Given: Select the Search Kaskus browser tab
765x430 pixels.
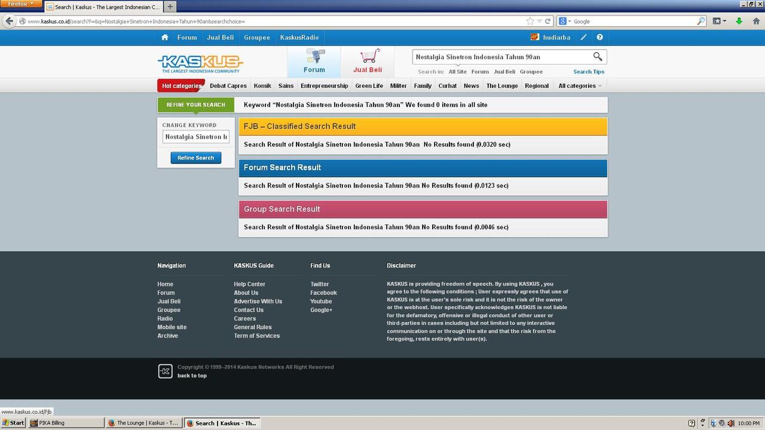Looking at the screenshot, I should [x=103, y=7].
